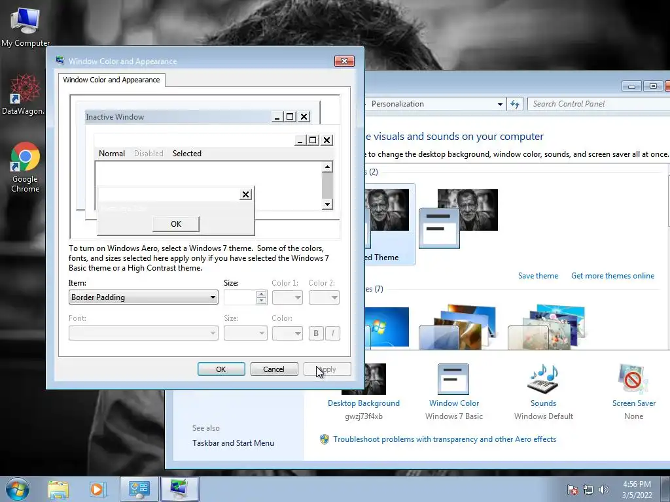
Task: Open the font Size dropdown
Action: point(245,333)
